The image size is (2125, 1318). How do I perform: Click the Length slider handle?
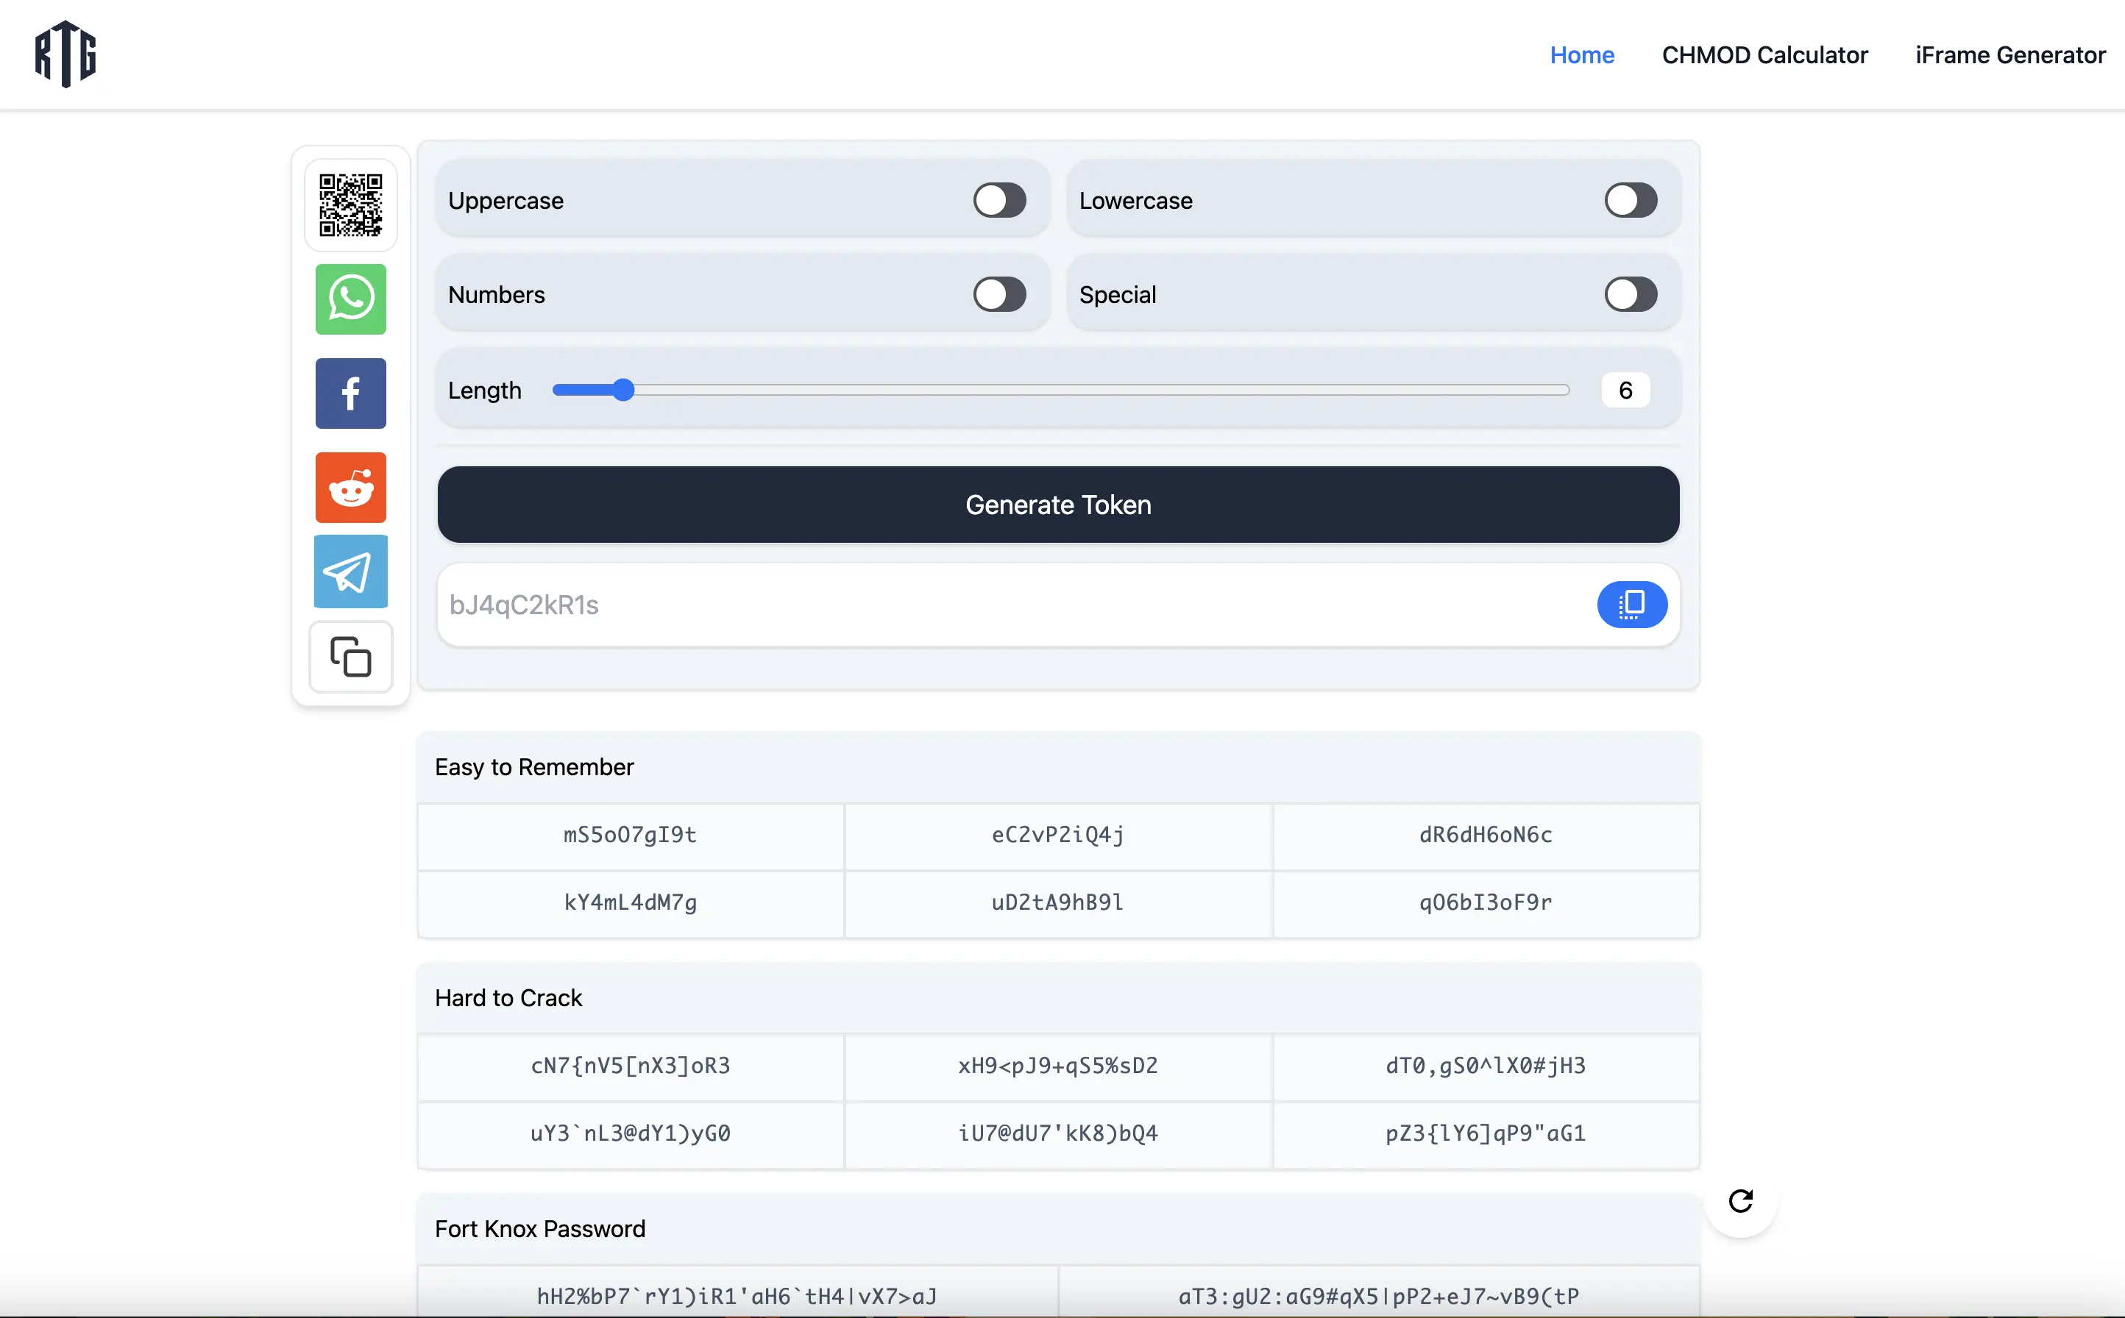[x=622, y=390]
